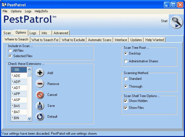Choose Desktop as scan tree root
The image size is (185, 137).
(x=126, y=53)
